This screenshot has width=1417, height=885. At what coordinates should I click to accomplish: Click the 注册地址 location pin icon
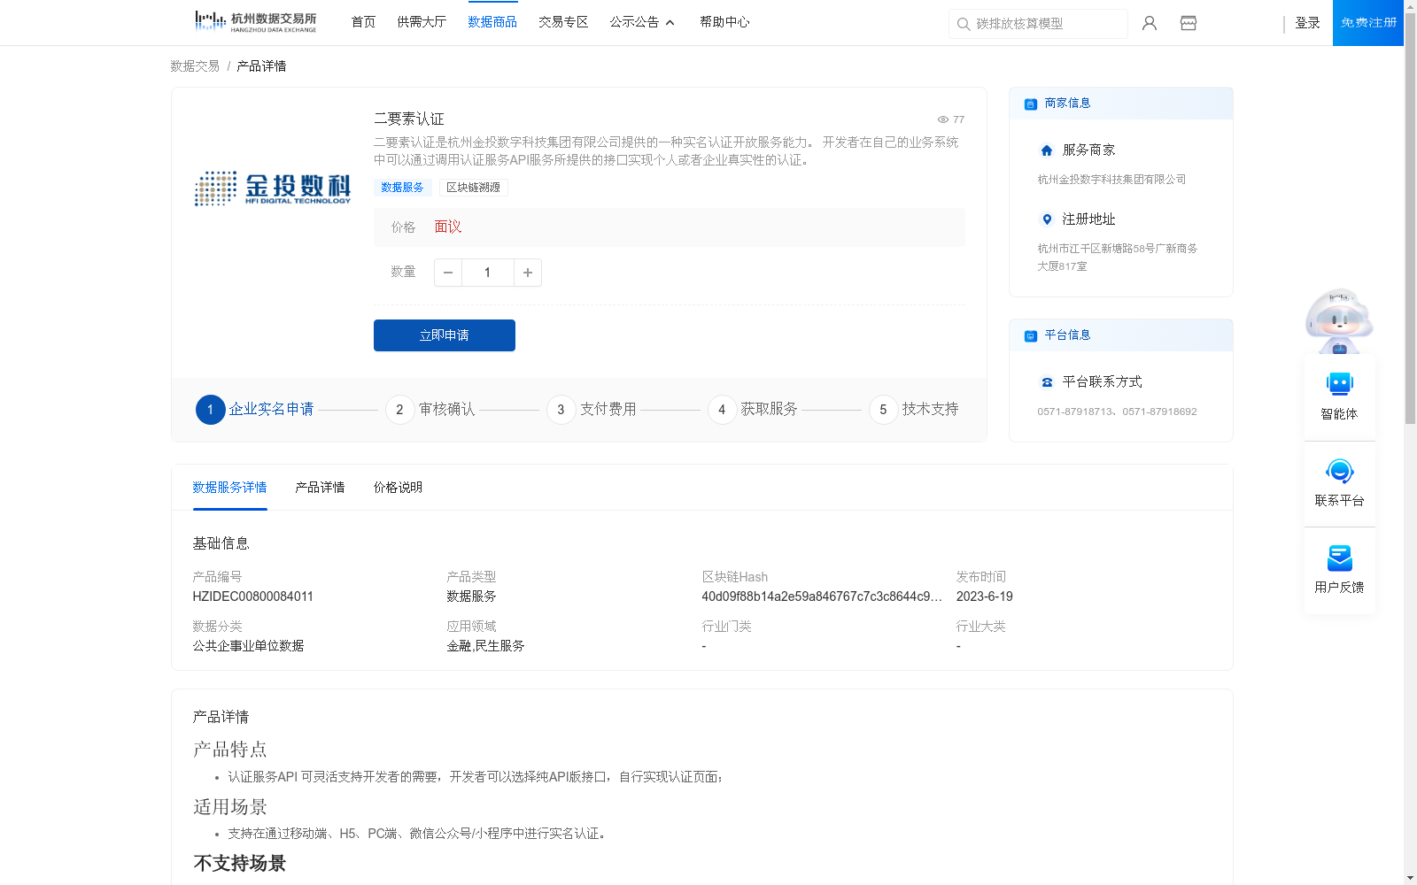[x=1047, y=219]
